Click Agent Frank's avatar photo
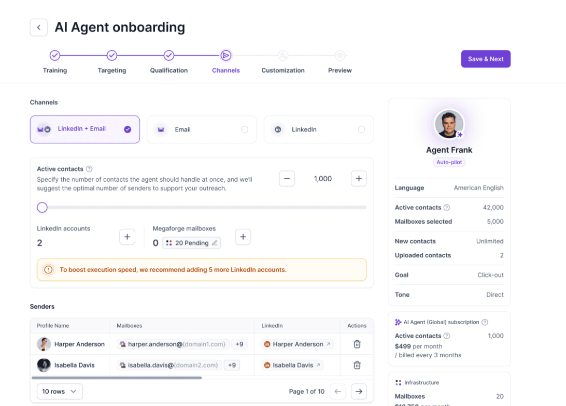The image size is (566, 406). click(449, 124)
